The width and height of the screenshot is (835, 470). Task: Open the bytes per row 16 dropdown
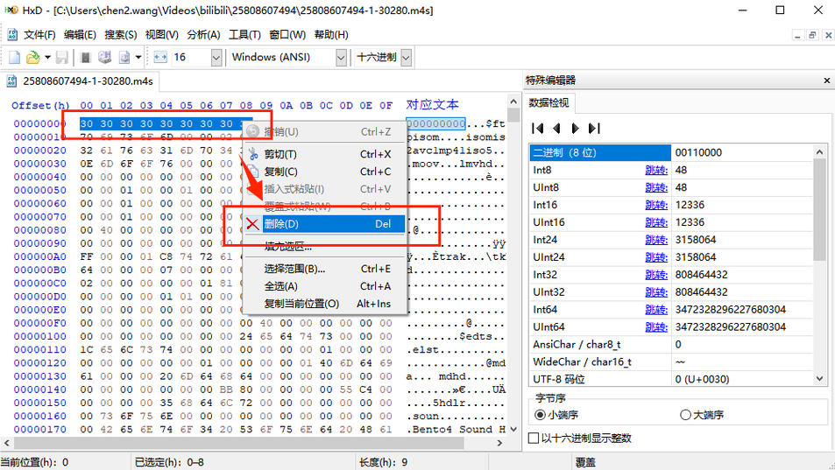pyautogui.click(x=216, y=58)
